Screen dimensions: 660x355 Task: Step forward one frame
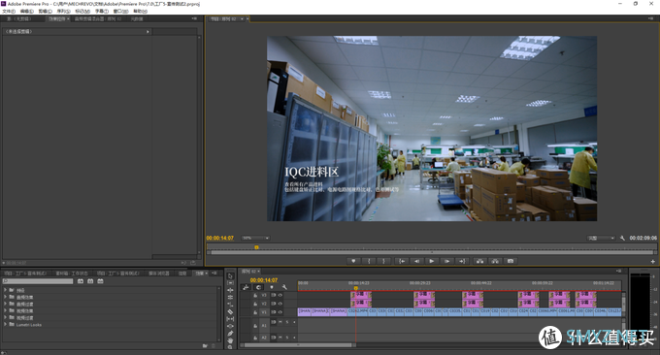tap(446, 261)
